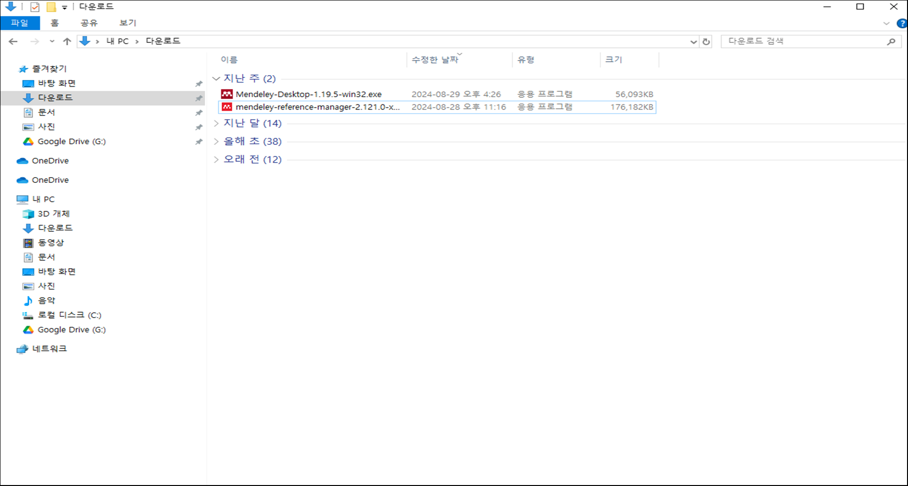Open the quick access toolbar customize arrow
Screen dimensions: 908x486
(65, 7)
